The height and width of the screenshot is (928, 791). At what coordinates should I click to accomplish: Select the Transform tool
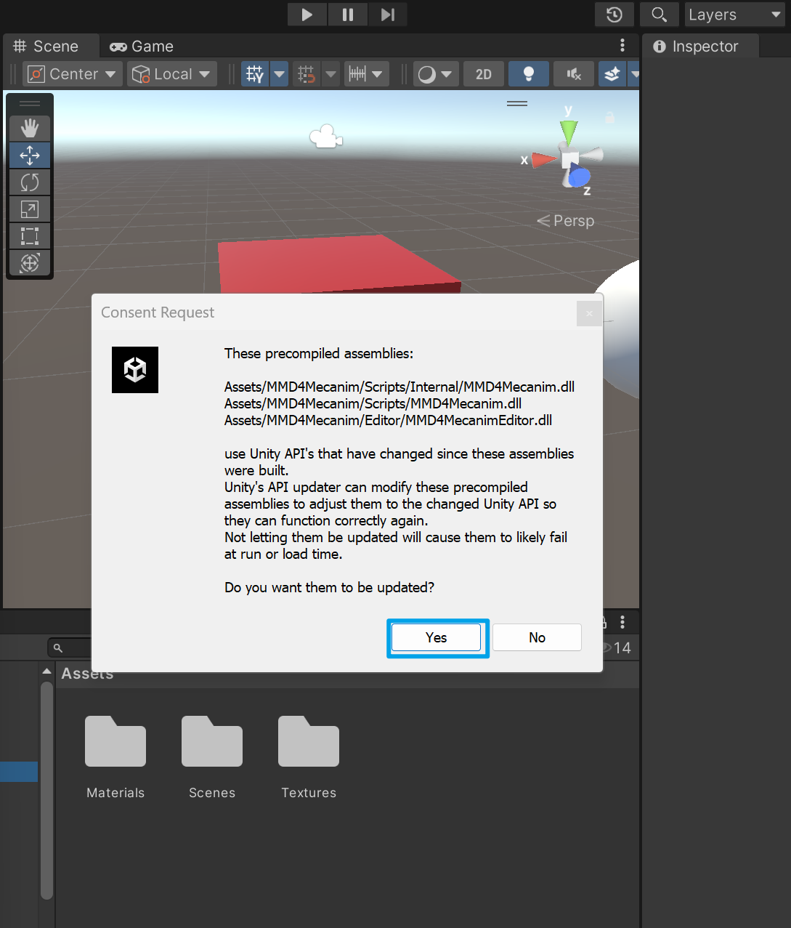tap(30, 263)
